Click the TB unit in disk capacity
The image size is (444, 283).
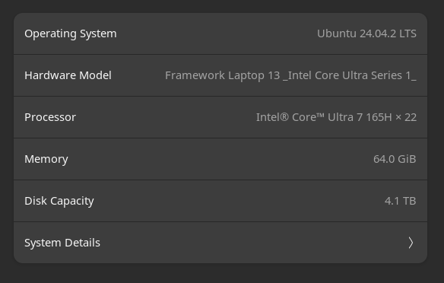point(410,201)
